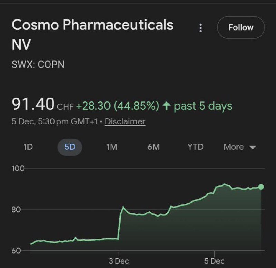Show the 6M chart range
276x268 pixels.
coord(154,147)
